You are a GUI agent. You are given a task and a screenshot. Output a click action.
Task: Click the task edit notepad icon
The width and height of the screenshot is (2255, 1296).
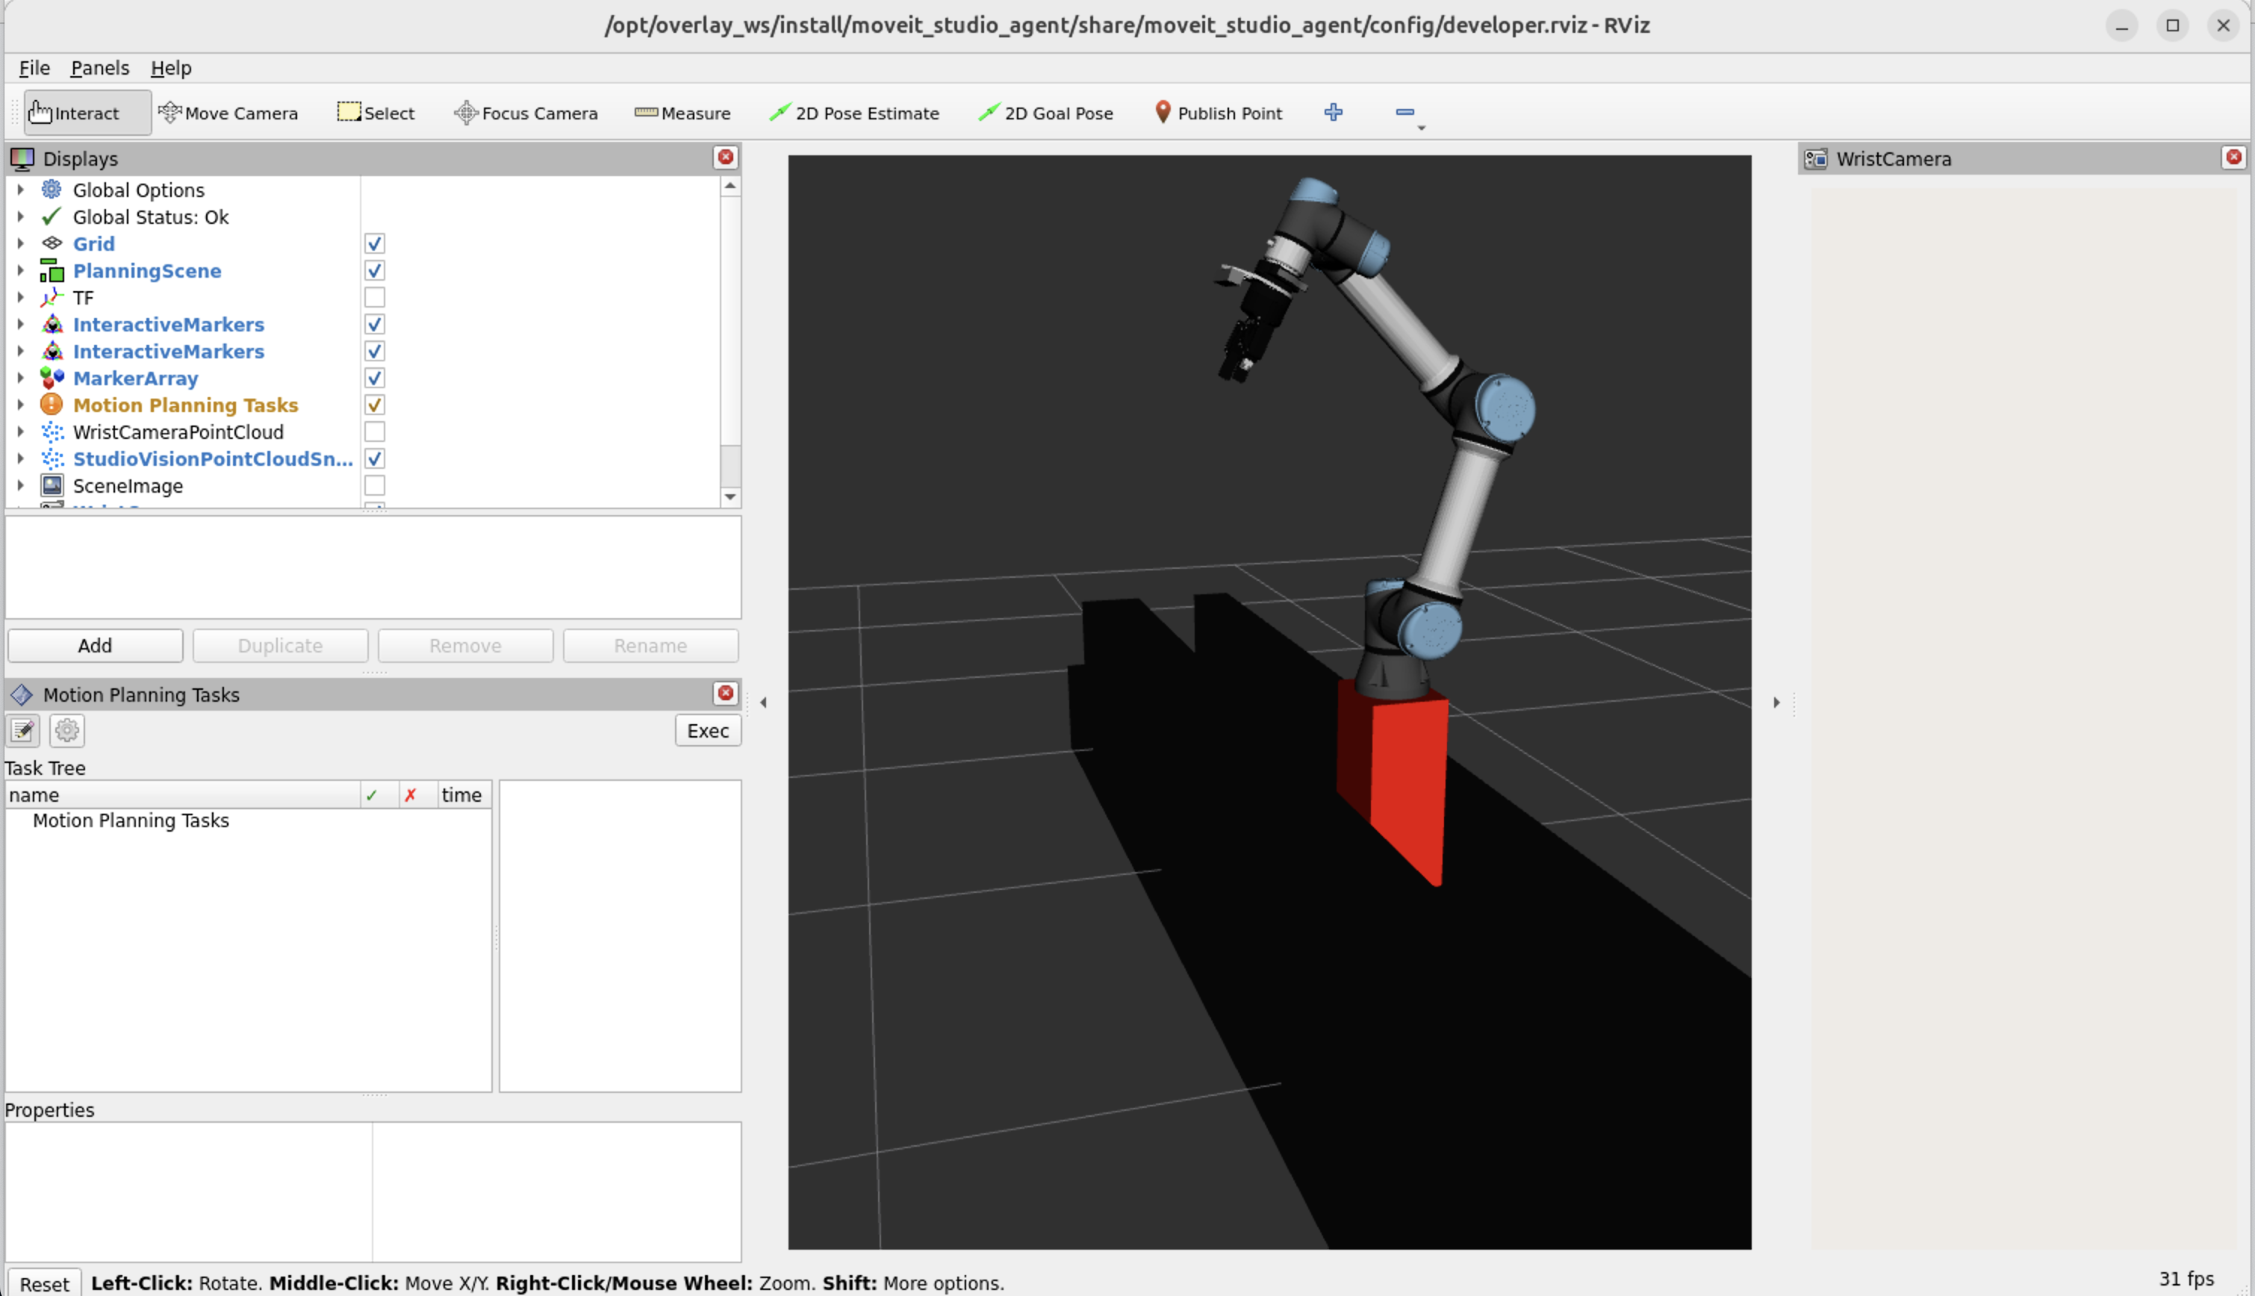[x=23, y=731]
